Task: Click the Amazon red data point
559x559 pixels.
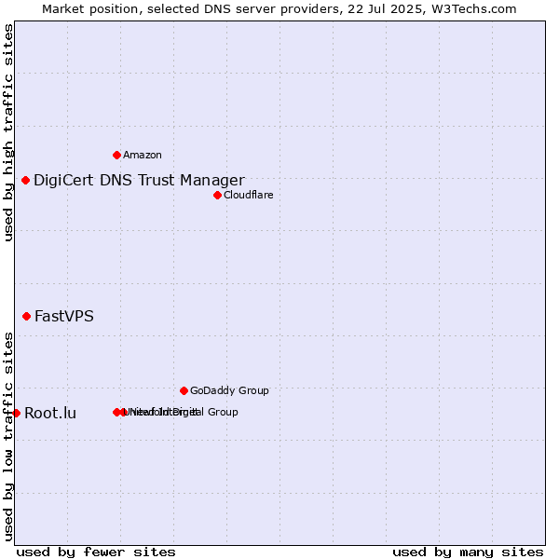Action: (116, 155)
